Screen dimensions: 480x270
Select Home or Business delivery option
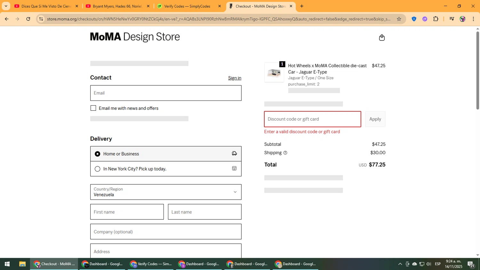coord(166,154)
